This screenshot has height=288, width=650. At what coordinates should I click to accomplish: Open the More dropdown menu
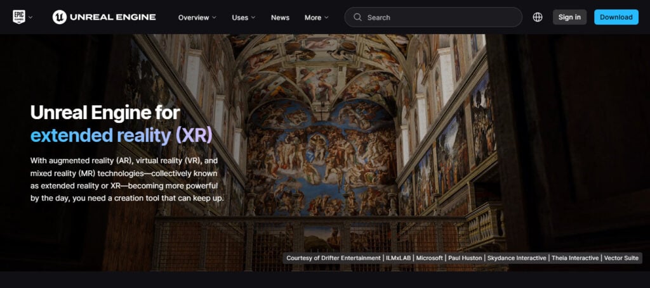[x=317, y=17]
